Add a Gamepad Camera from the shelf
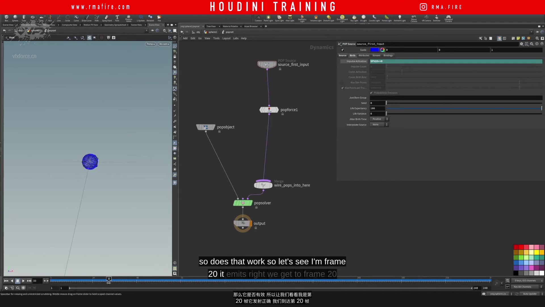 (448, 19)
